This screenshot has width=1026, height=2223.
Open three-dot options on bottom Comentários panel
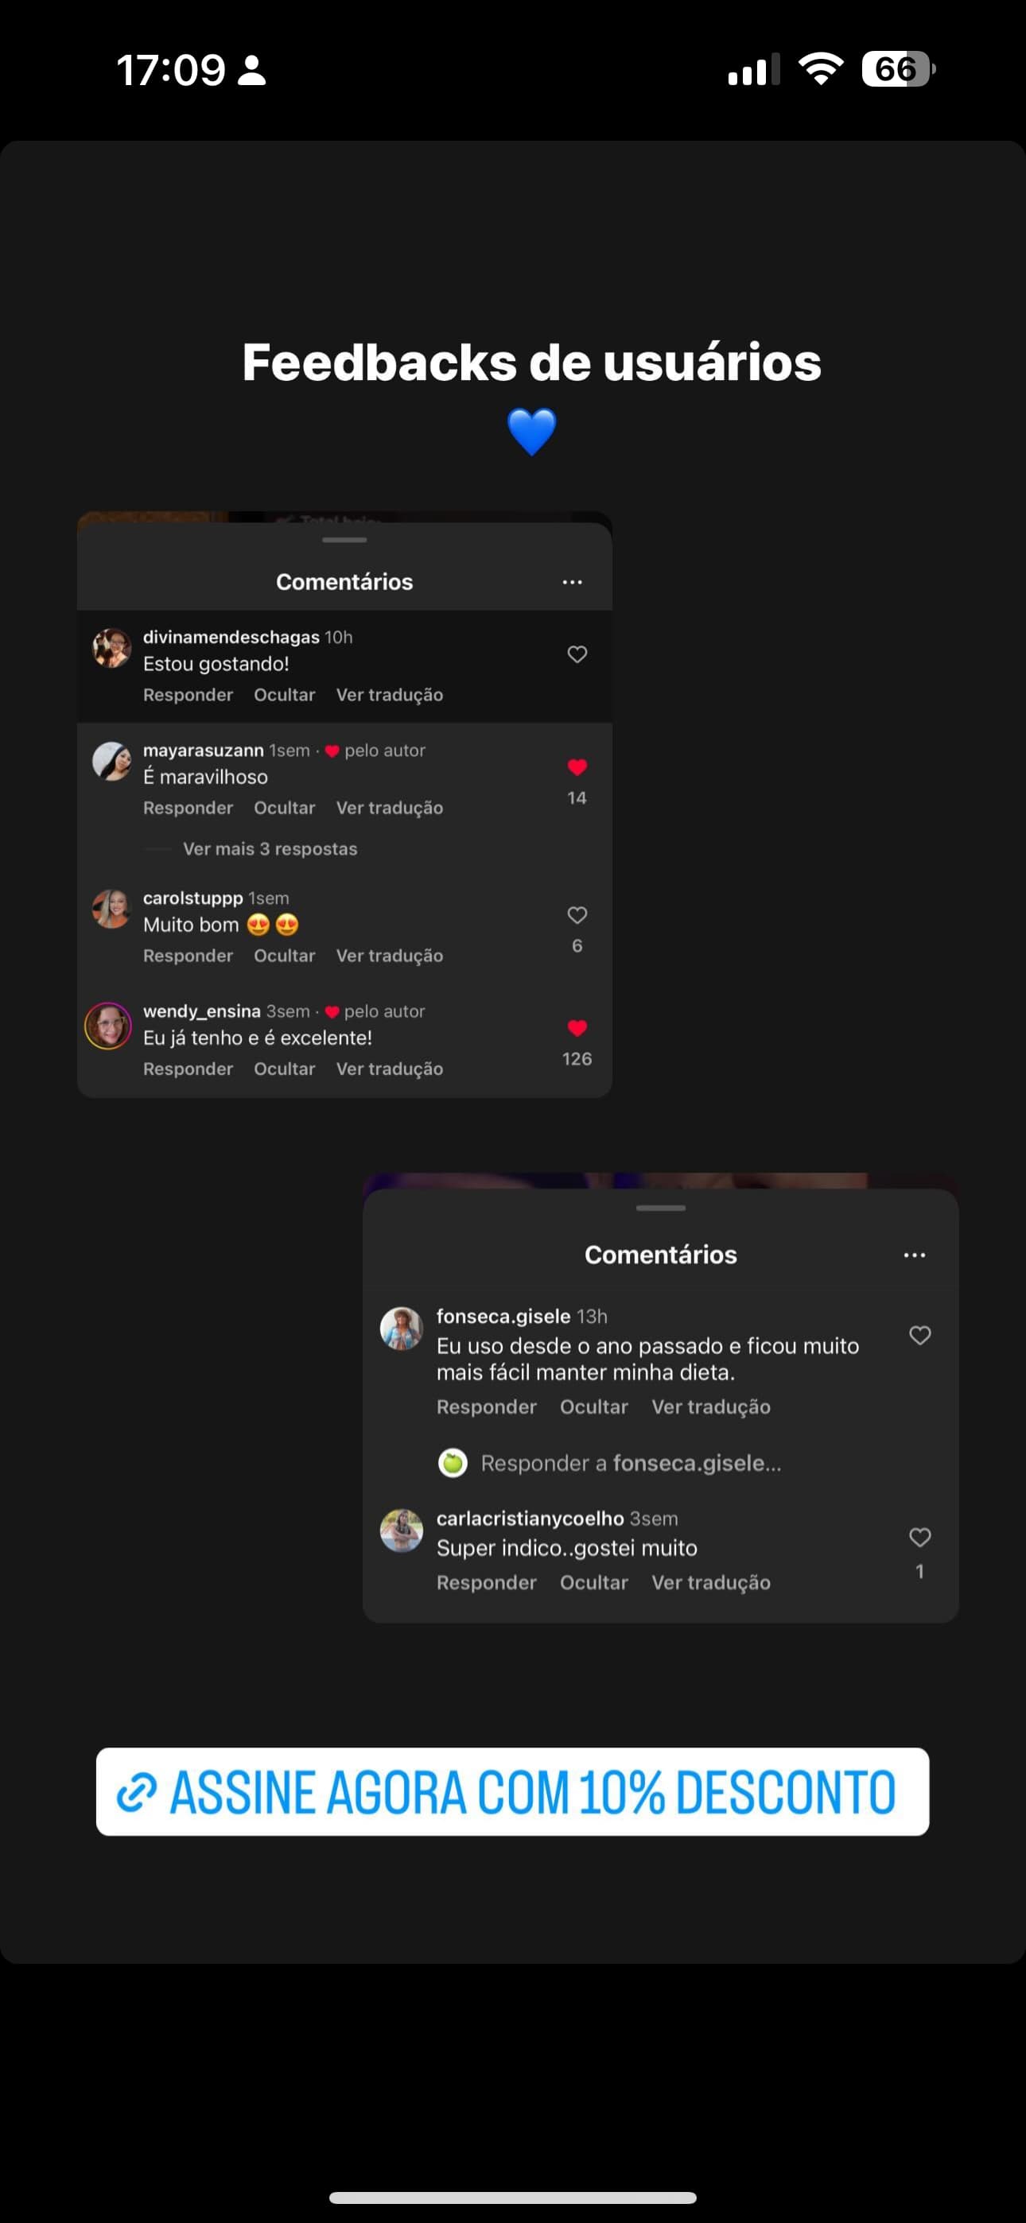(914, 1255)
